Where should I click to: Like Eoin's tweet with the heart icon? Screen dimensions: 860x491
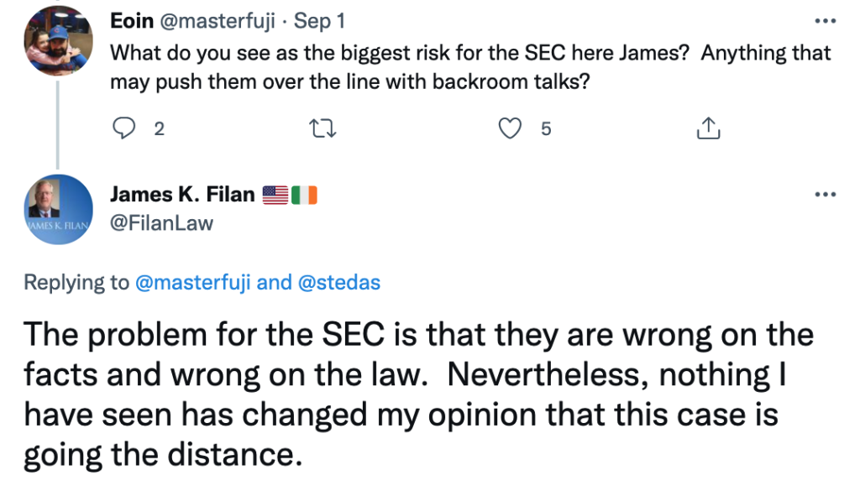(x=511, y=128)
